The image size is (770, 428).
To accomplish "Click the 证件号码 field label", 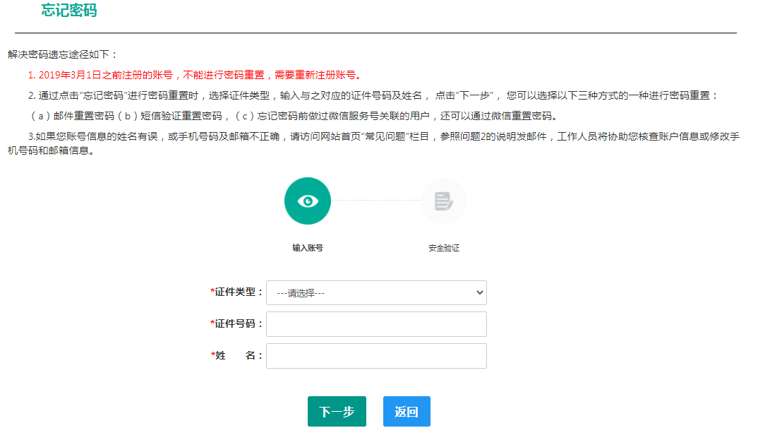I will 236,323.
